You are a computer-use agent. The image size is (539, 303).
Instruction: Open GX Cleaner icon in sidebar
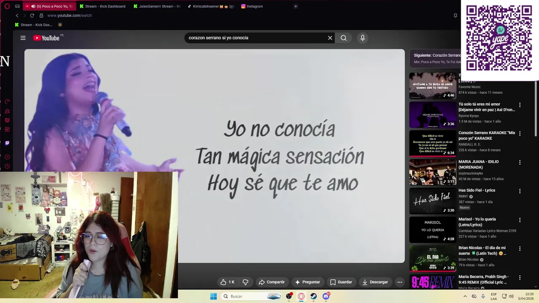7,111
